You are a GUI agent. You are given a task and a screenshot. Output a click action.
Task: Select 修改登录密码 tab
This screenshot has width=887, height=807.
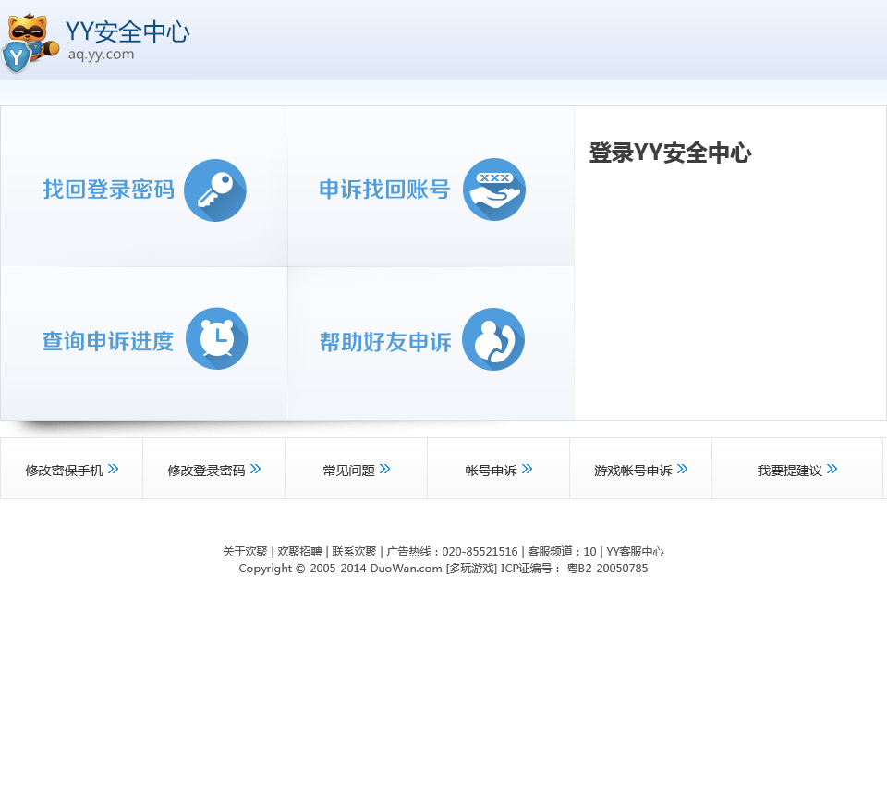[x=213, y=469]
